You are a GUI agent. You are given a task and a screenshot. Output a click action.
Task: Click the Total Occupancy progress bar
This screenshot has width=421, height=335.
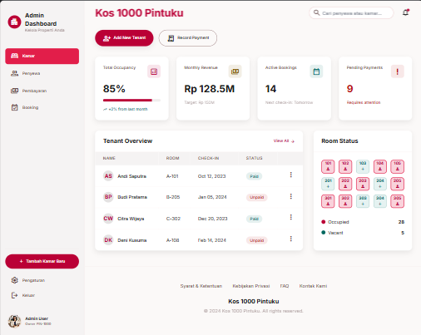click(131, 100)
